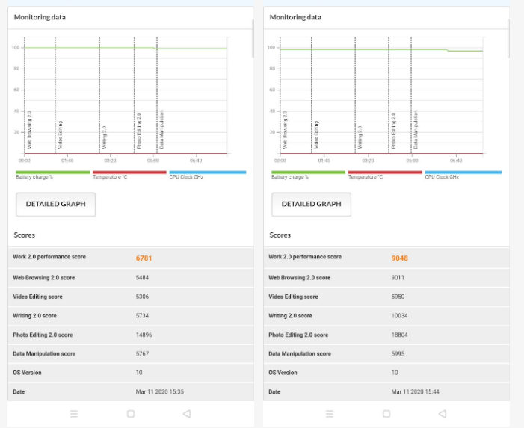
Task: Open recent apps menu icon in right panel
Action: (330, 413)
